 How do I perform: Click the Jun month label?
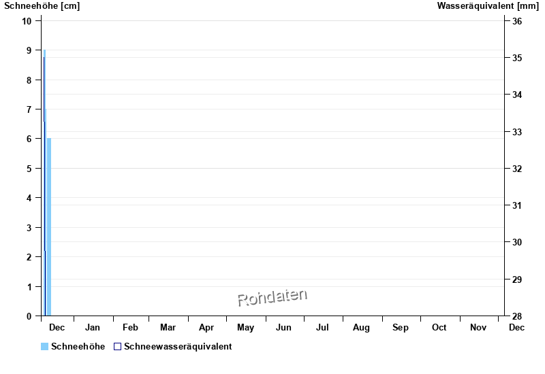coord(284,328)
